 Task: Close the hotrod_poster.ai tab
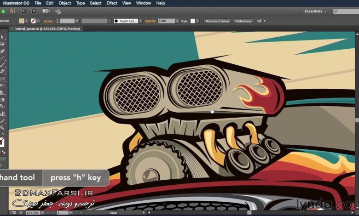(12, 29)
